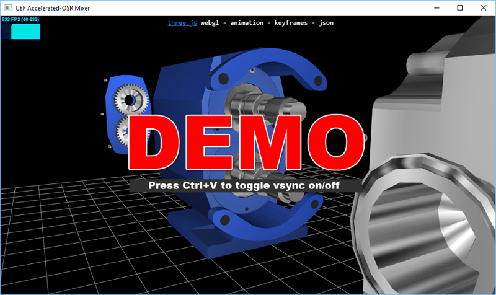This screenshot has width=496, height=295.
Task: Click the CEF app icon in title bar
Action: pyautogui.click(x=8, y=8)
